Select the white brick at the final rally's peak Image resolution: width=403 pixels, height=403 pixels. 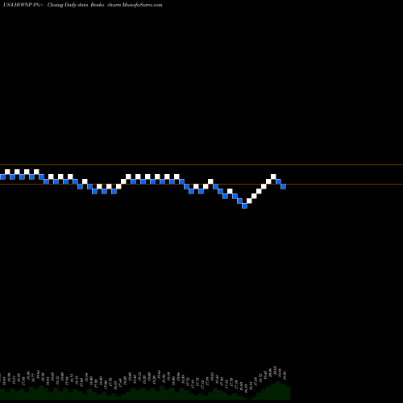coord(273,177)
